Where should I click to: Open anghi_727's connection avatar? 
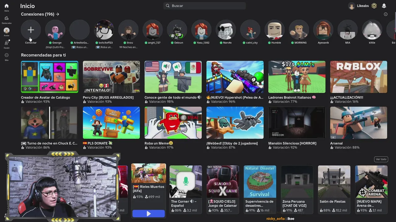[x=153, y=30]
